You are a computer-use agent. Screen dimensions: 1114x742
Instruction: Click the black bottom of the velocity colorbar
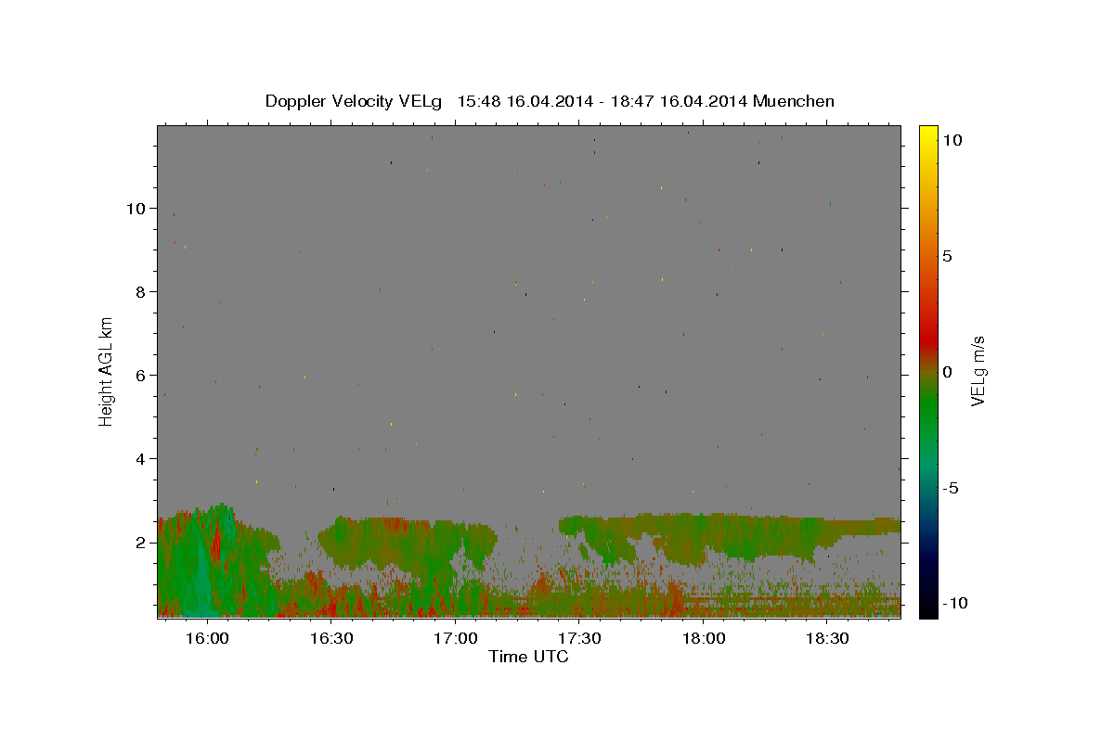[928, 610]
